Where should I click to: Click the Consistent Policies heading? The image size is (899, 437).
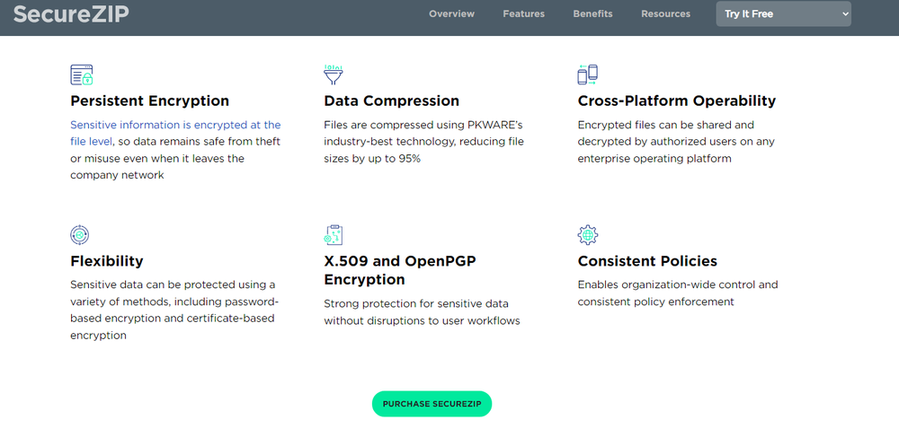(647, 261)
